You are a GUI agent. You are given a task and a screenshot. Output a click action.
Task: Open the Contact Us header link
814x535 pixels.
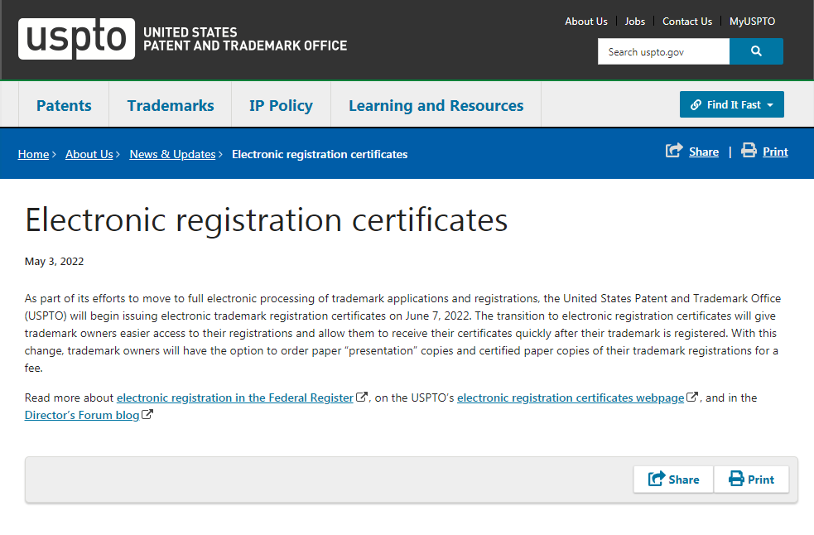tap(686, 22)
